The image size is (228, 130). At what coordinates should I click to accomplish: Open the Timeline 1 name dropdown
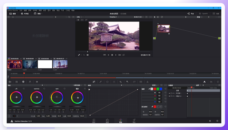click(x=114, y=17)
